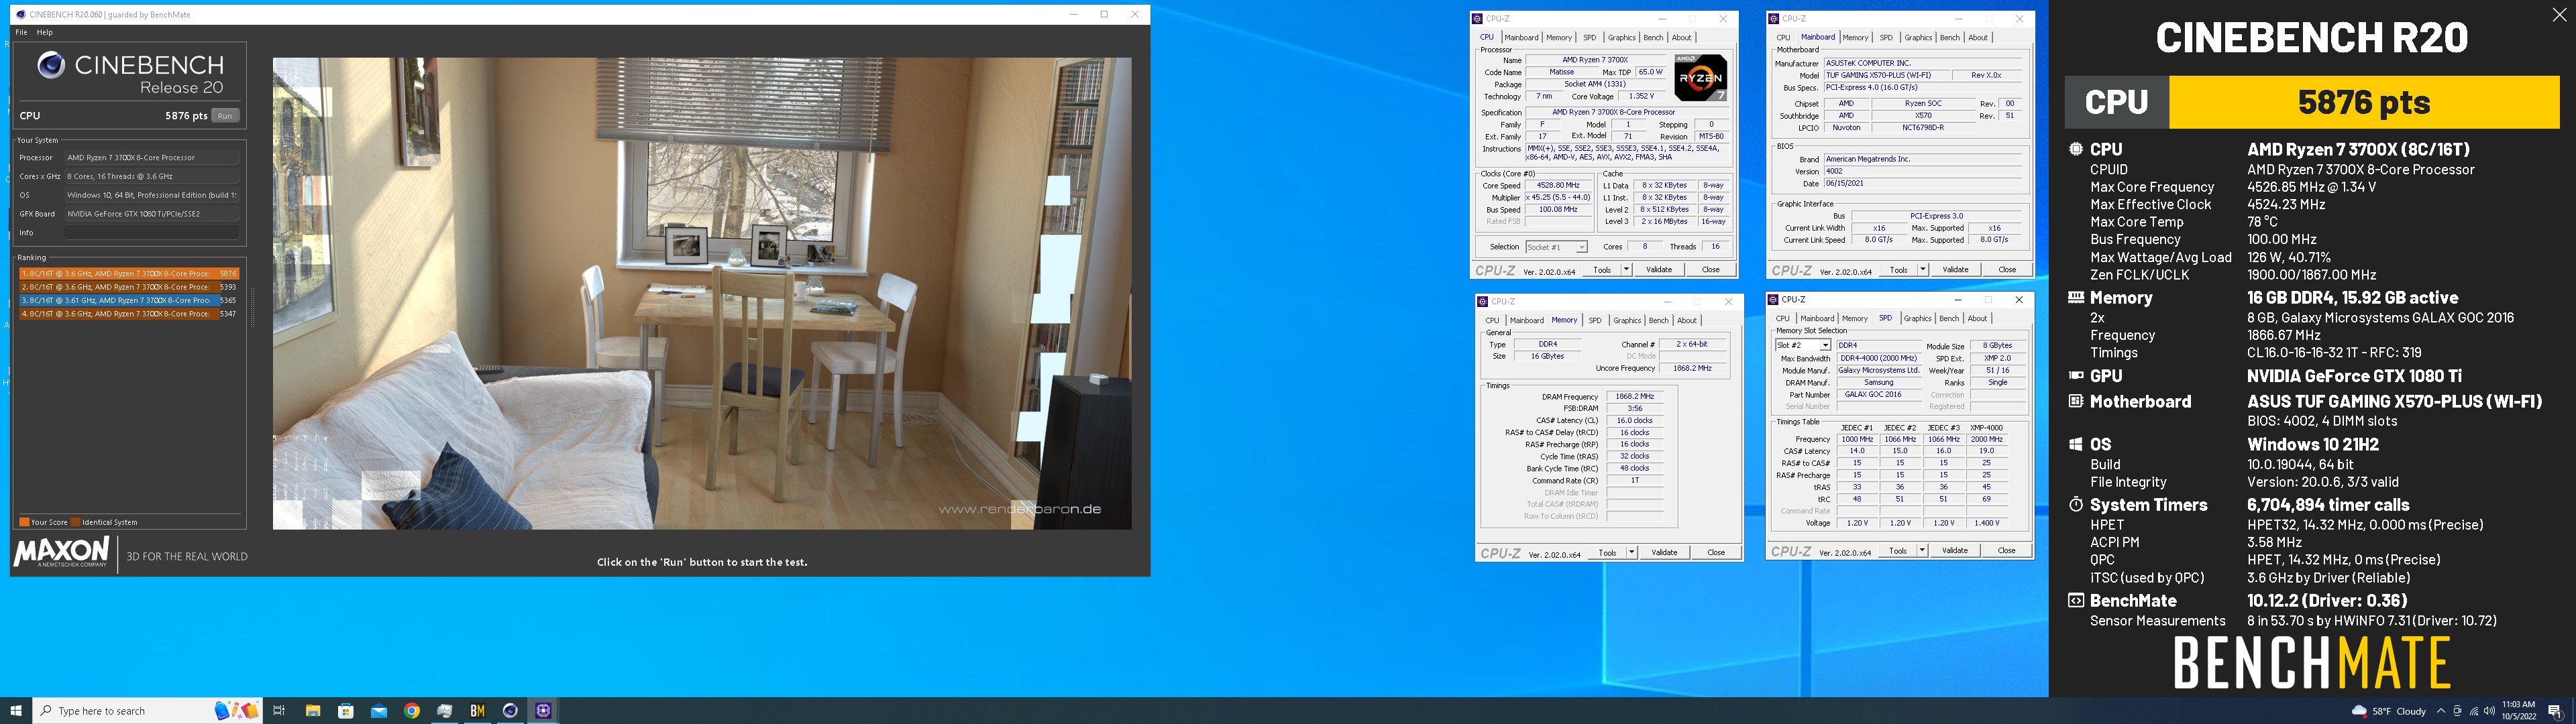
Task: Select the highlighted ranking entry scoring 5365
Action: (128, 300)
